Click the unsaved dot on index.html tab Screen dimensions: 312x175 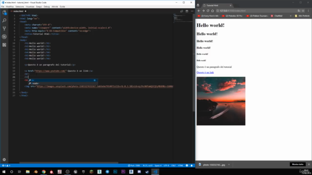[x=25, y=11]
